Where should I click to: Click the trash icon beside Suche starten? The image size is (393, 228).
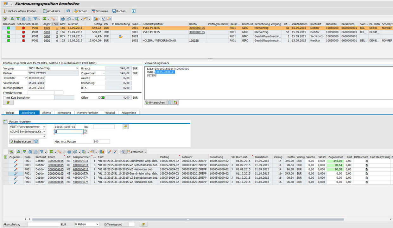point(36,141)
